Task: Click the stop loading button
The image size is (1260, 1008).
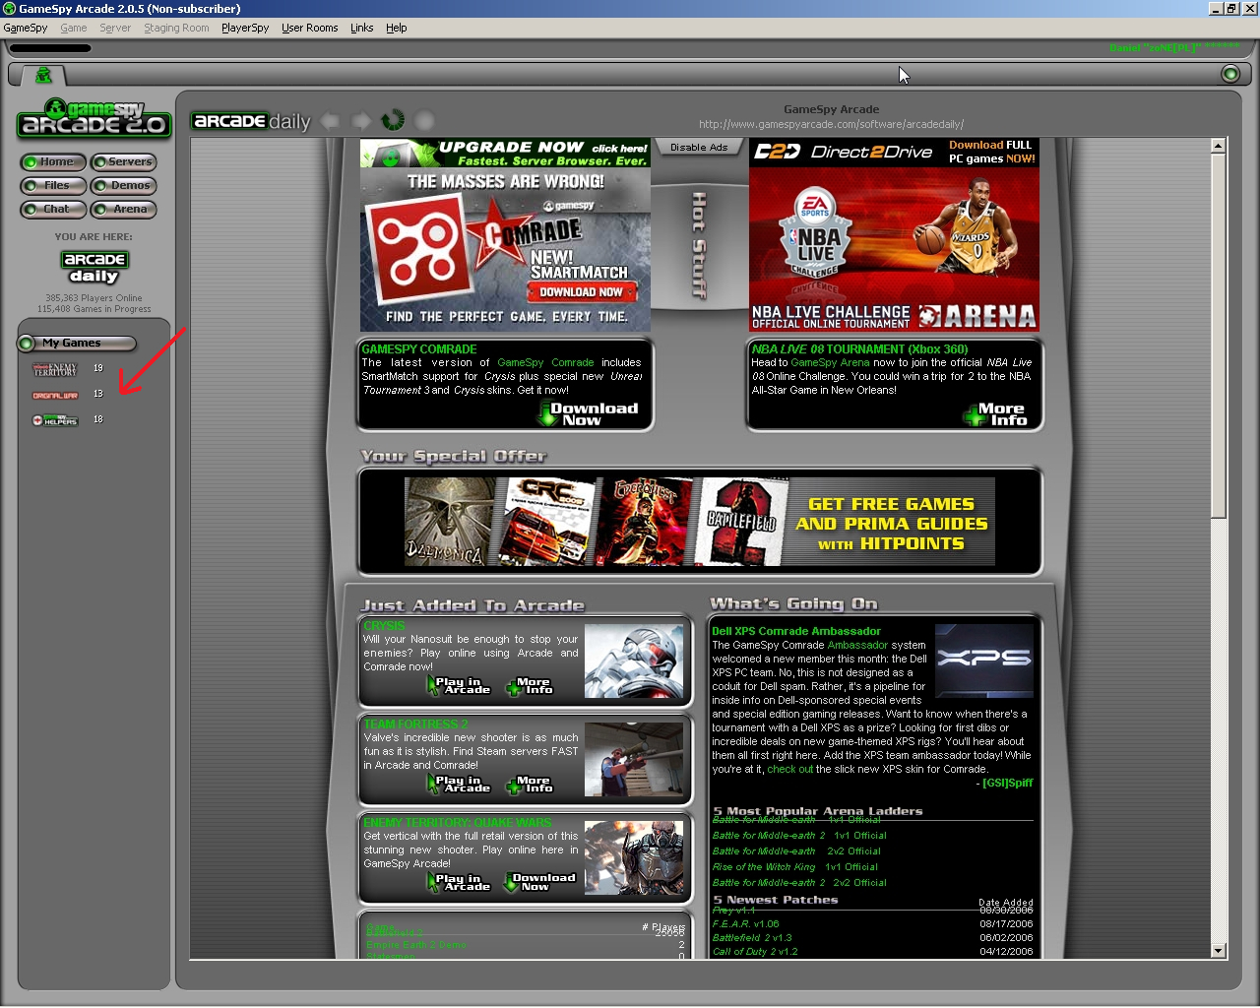Action: (424, 121)
